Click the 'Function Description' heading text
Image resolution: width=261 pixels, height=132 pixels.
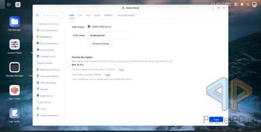pyautogui.click(x=82, y=57)
